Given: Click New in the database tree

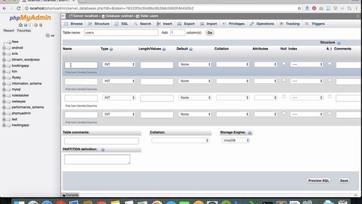Looking at the screenshot, I should 15,41.
